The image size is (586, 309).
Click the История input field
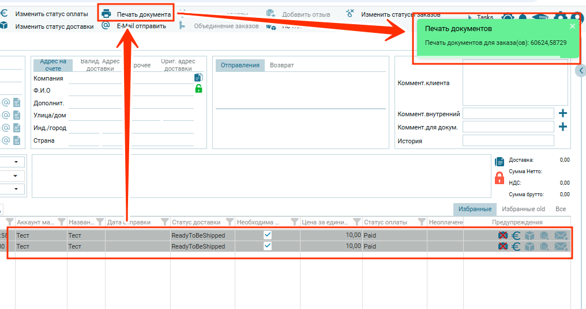pos(508,141)
